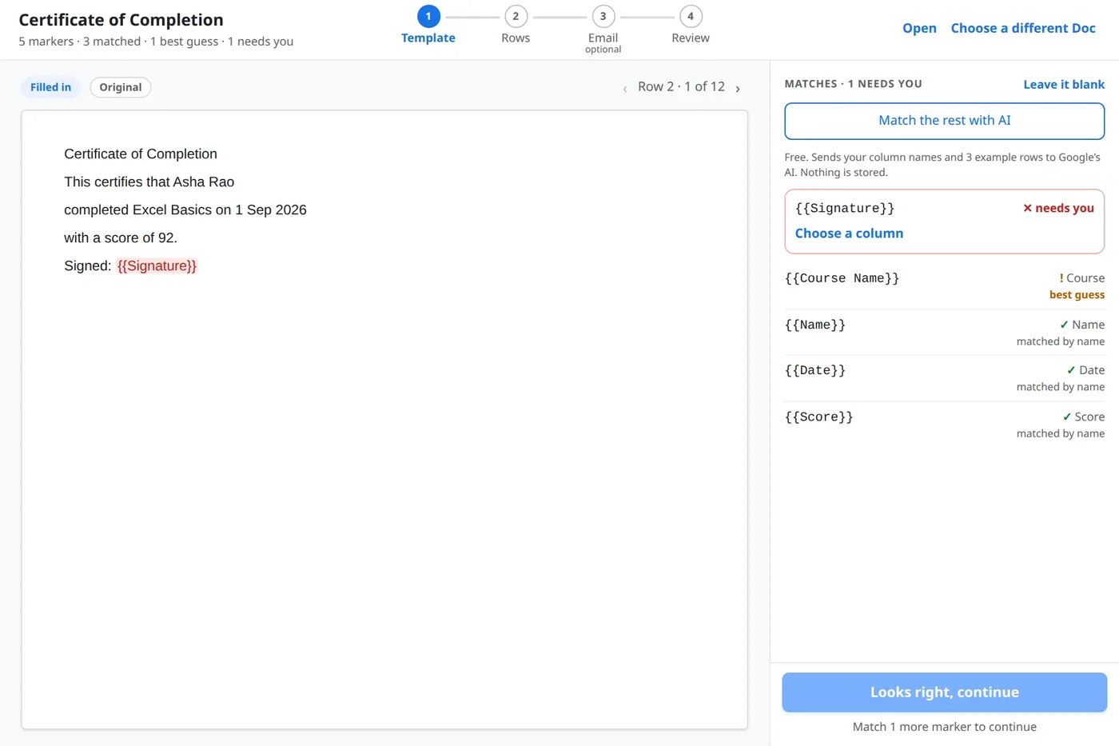Click the 'best guess' label for Course

[1077, 295]
